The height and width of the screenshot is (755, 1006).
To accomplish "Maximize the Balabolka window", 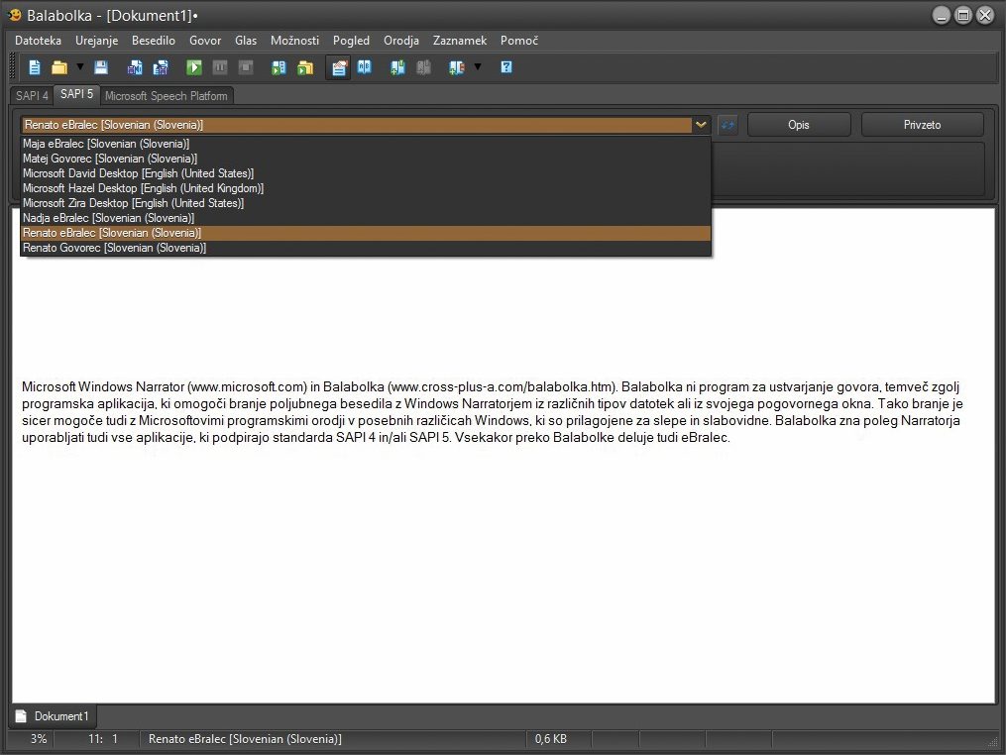I will (963, 16).
